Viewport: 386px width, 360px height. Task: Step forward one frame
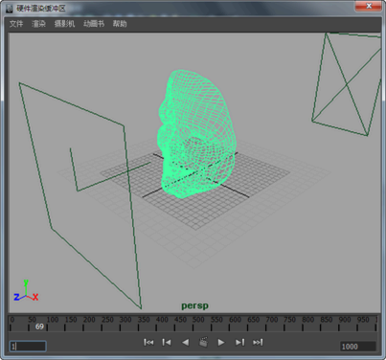[x=239, y=343]
